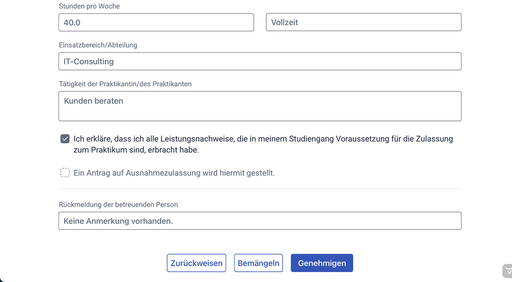Image resolution: width=512 pixels, height=282 pixels.
Task: Click the IT-Consulting input field
Action: [x=260, y=62]
